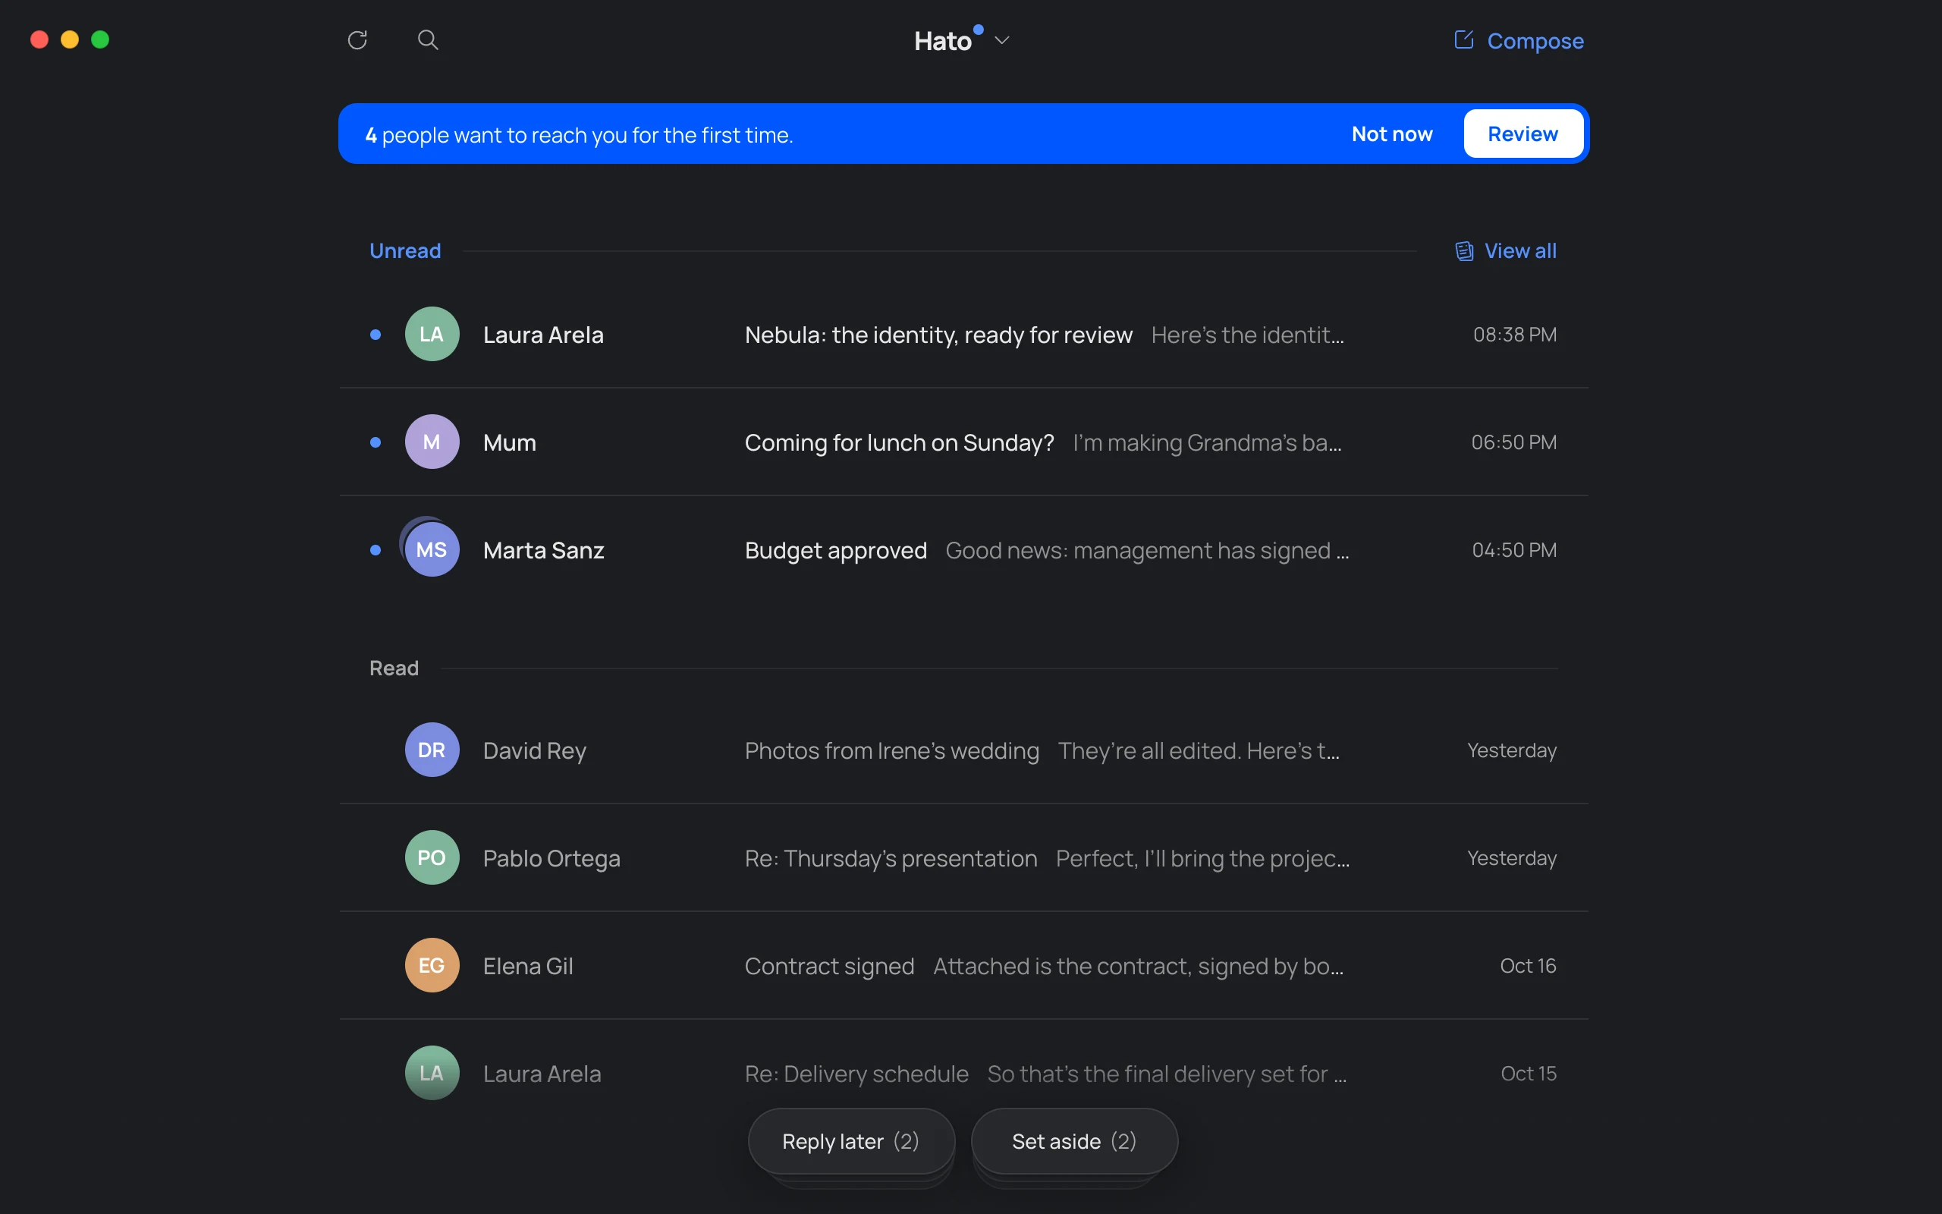Click the Compose link text

(x=1535, y=41)
